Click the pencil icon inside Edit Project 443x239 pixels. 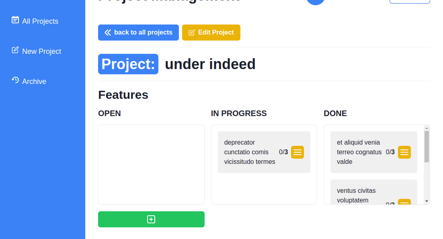[x=192, y=33]
